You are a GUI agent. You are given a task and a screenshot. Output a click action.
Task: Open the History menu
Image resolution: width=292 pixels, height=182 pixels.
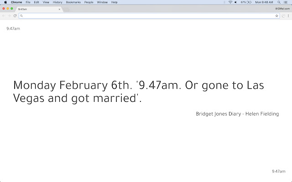pos(57,2)
